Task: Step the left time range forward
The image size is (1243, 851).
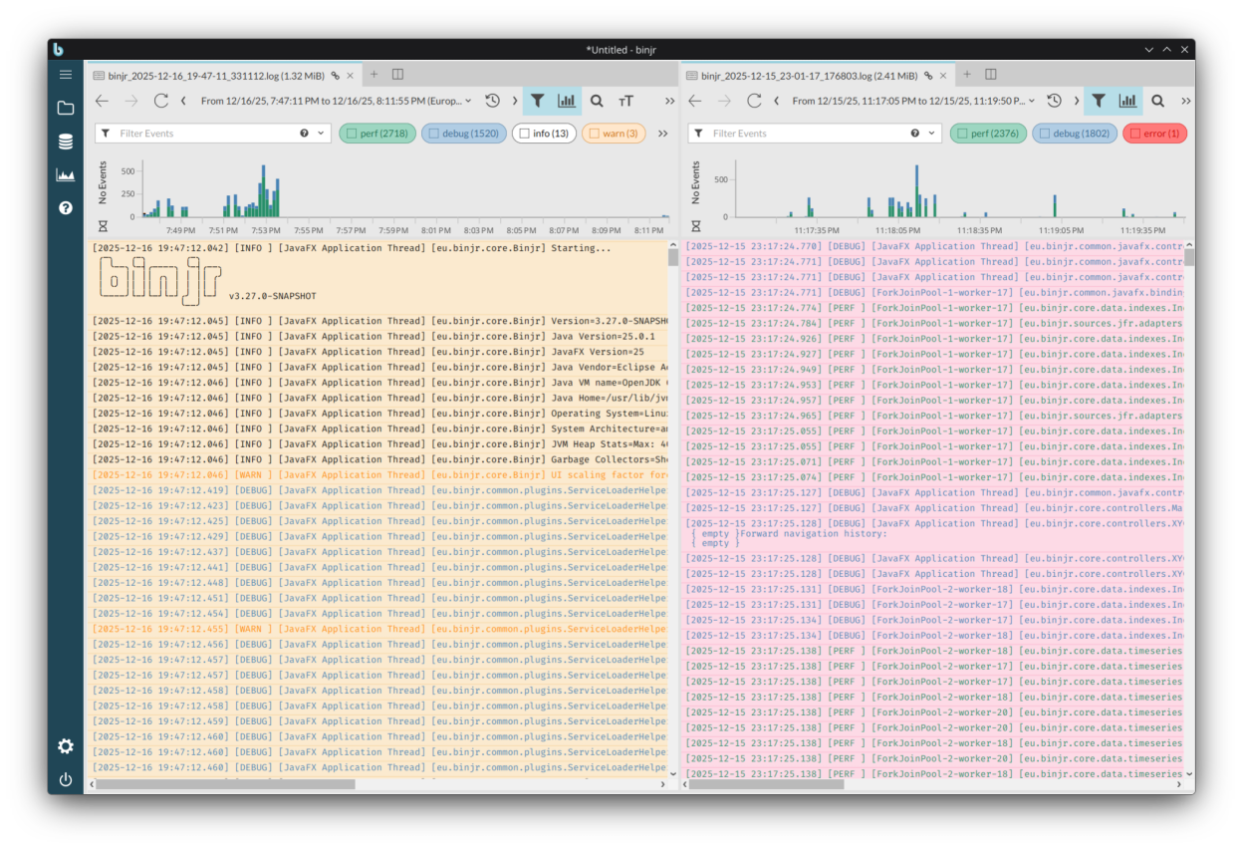Action: 515,101
